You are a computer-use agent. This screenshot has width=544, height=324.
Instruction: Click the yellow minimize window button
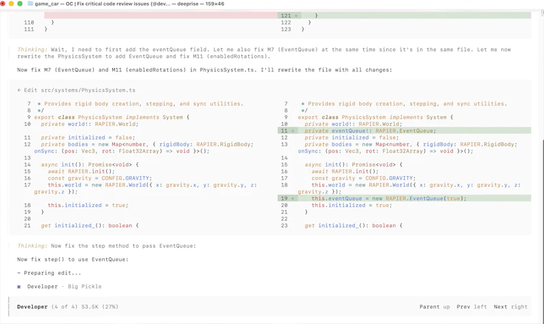[11, 3]
